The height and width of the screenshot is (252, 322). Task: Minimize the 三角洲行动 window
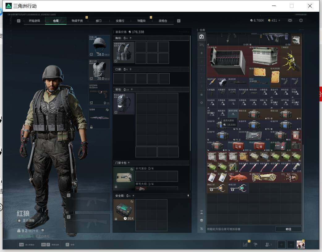pyautogui.click(x=274, y=6)
